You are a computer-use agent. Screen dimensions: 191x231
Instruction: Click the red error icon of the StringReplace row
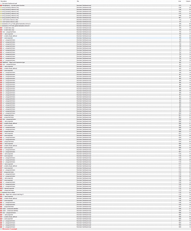tap(1, 6)
